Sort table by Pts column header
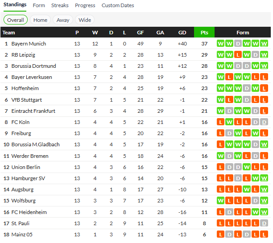273x243 pixels. point(204,33)
